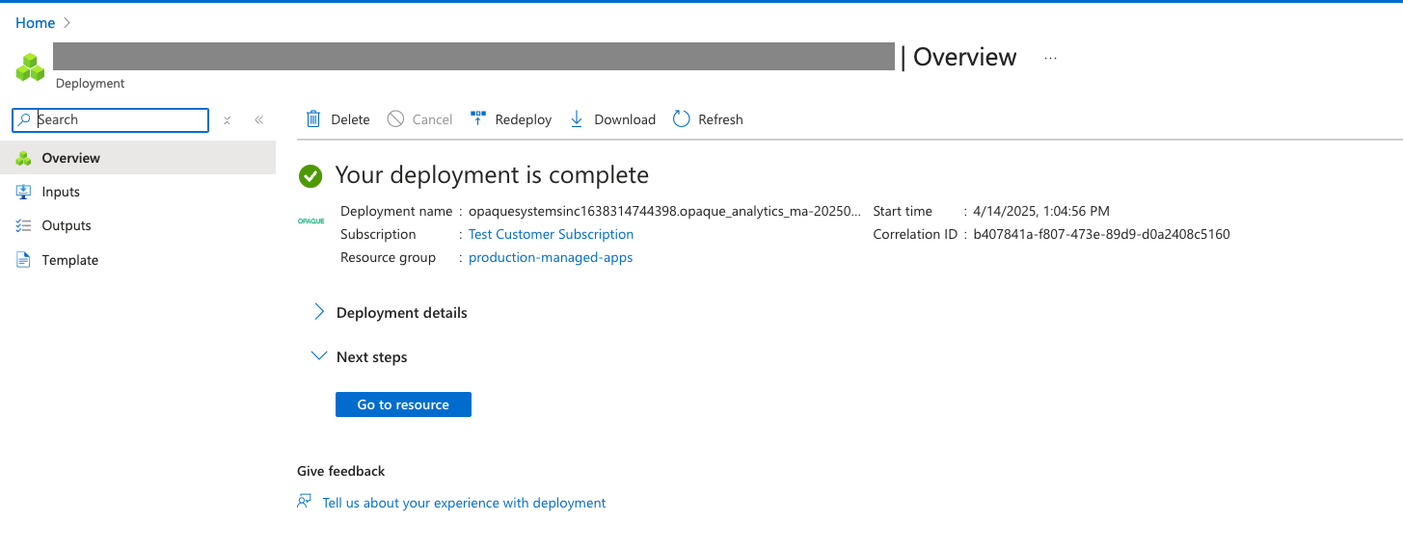Click the Inputs sidebar icon
This screenshot has width=1403, height=547.
(24, 192)
